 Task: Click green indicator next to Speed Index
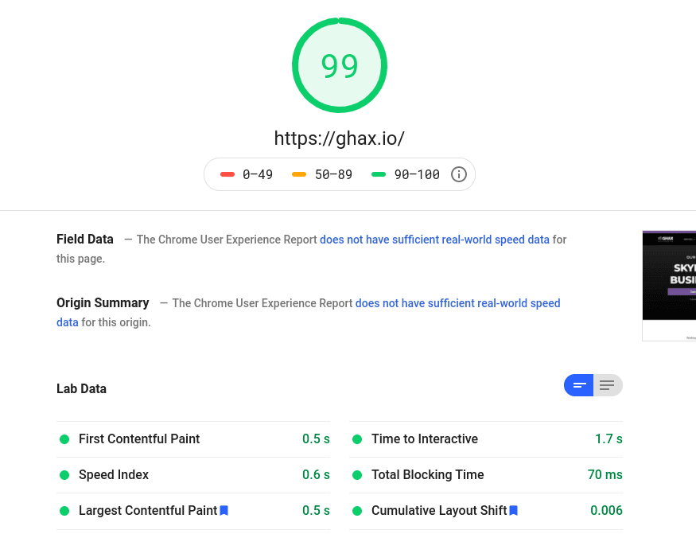64,474
